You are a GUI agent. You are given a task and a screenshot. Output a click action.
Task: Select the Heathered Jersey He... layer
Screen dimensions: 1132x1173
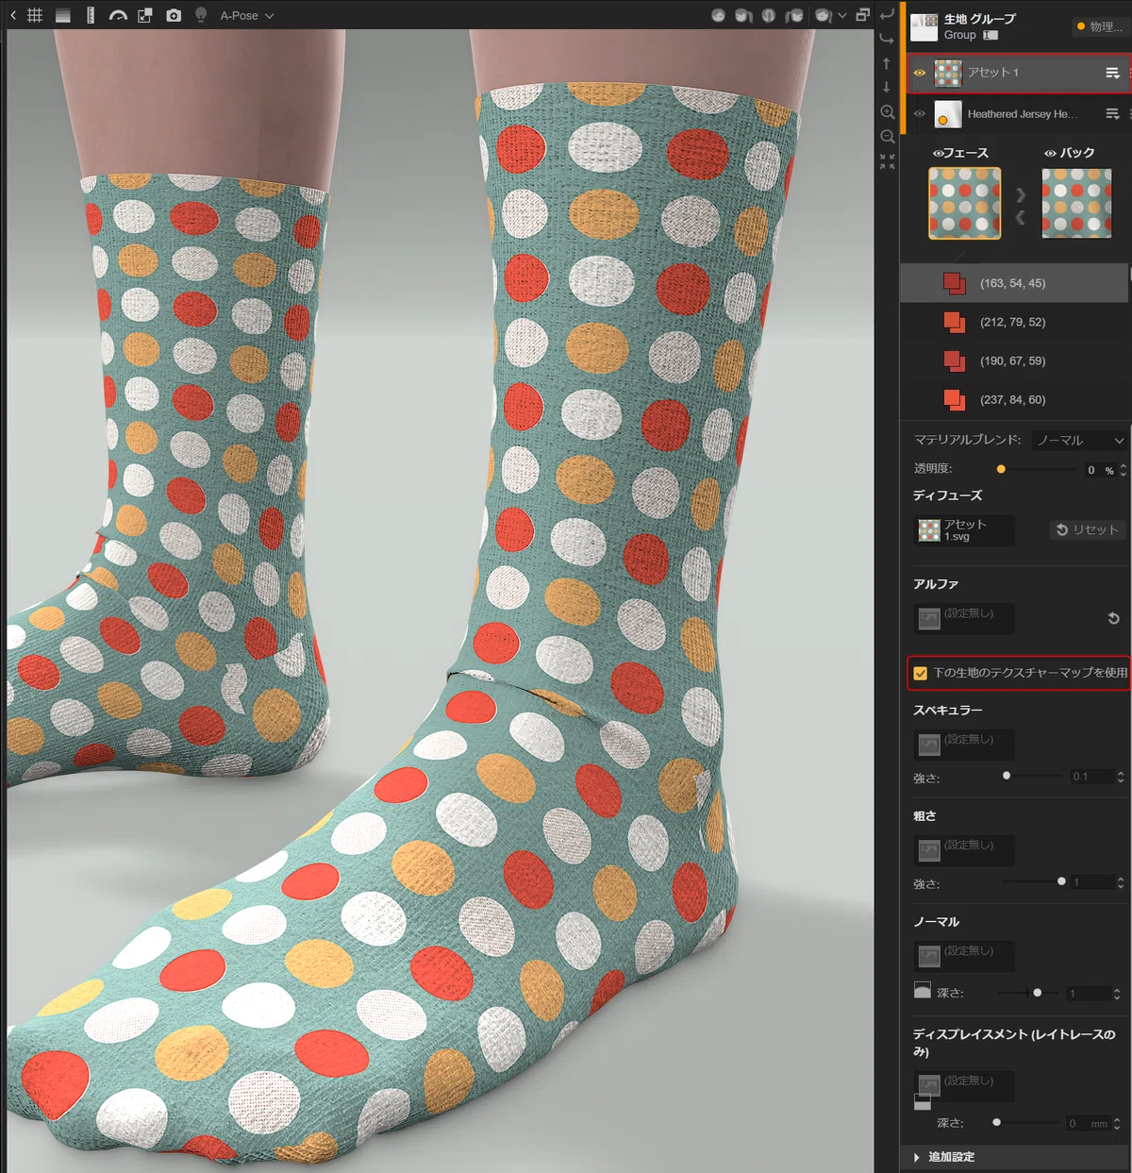1018,114
